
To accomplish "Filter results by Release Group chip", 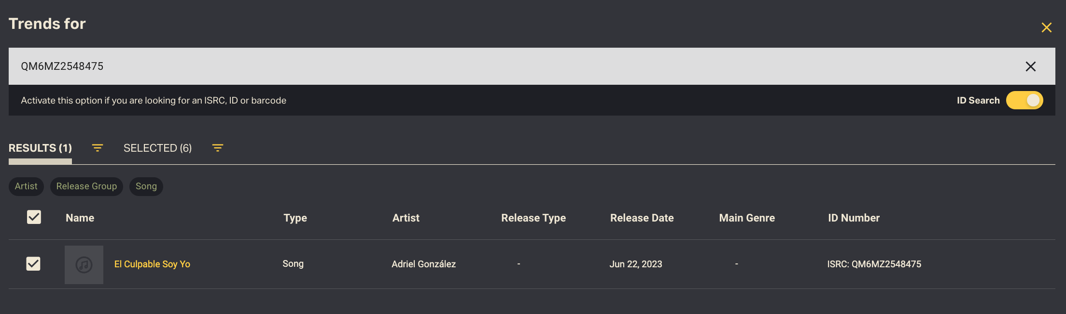I will [x=86, y=186].
